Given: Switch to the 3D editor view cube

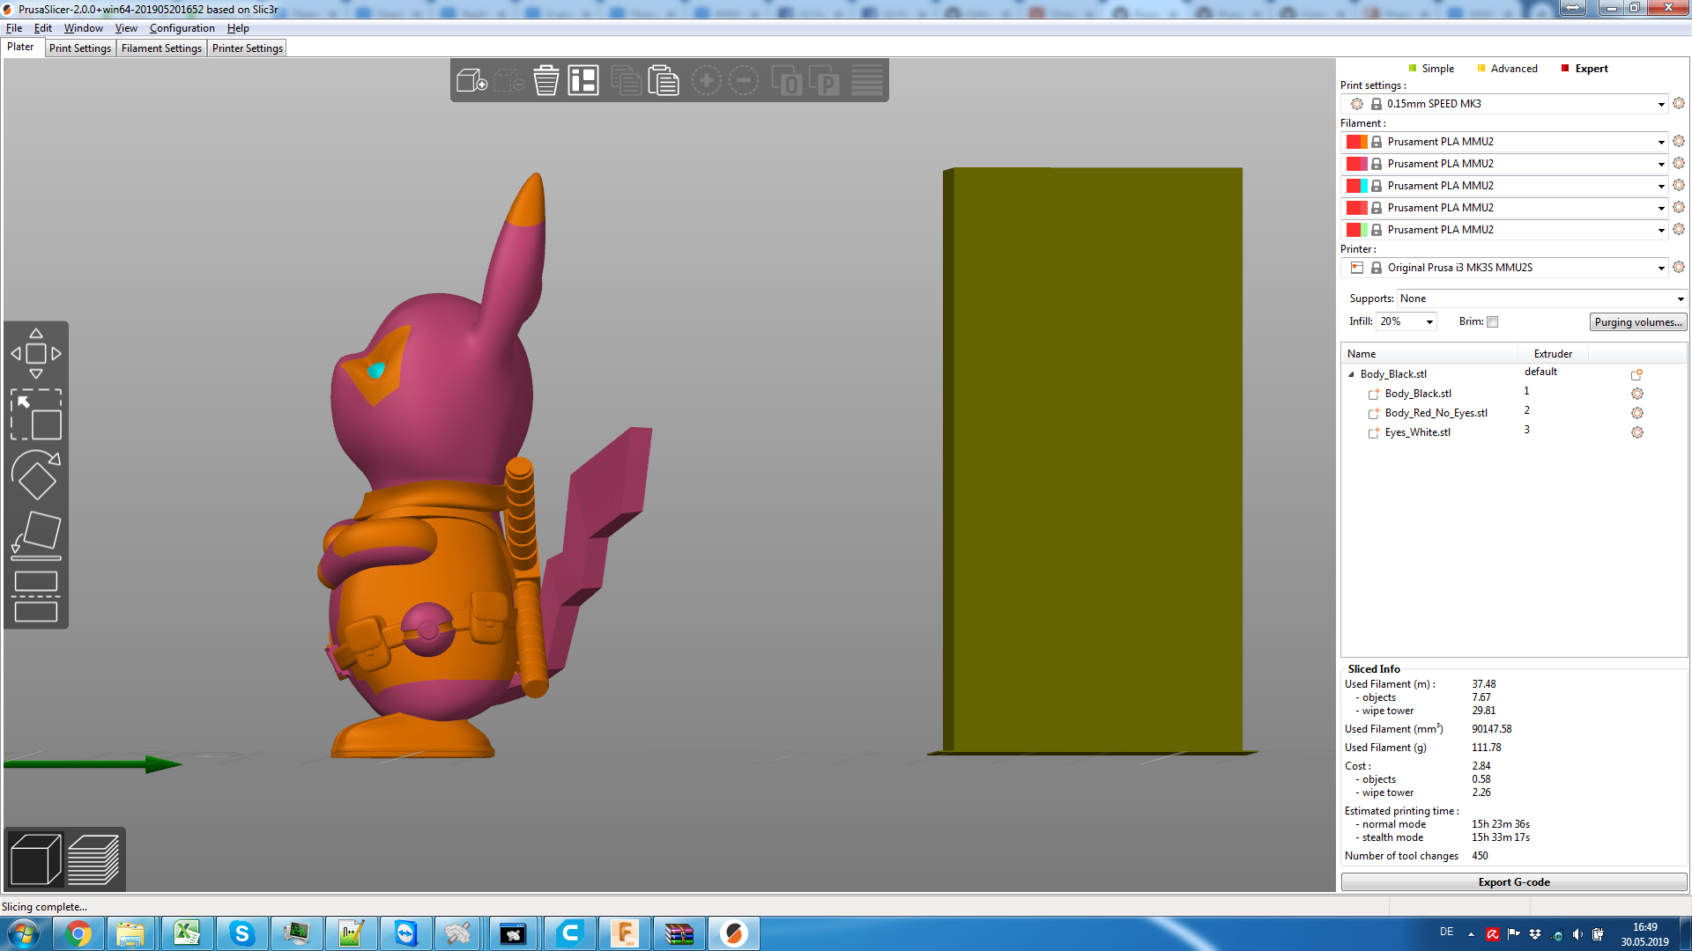Looking at the screenshot, I should (x=36, y=859).
